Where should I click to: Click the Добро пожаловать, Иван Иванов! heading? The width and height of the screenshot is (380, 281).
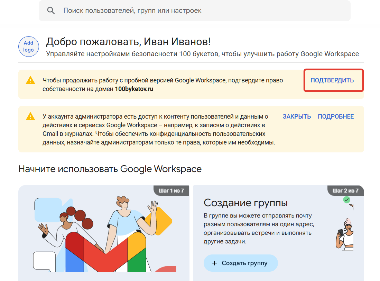pos(128,42)
